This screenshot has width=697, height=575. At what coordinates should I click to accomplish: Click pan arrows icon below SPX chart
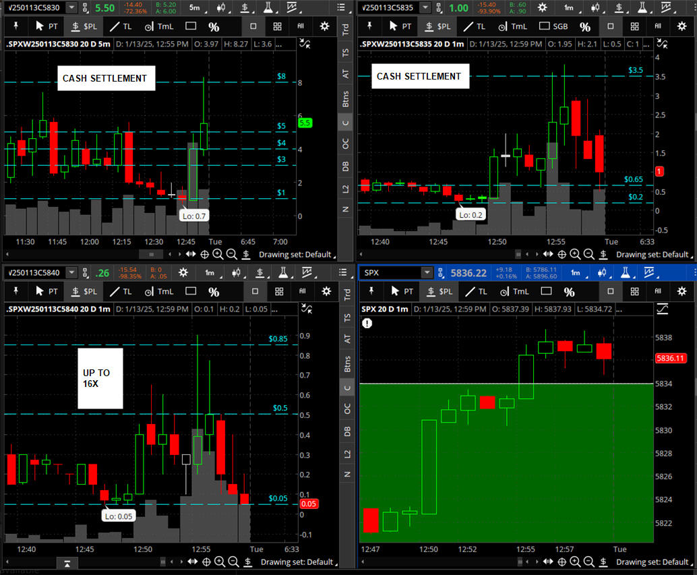[x=548, y=562]
